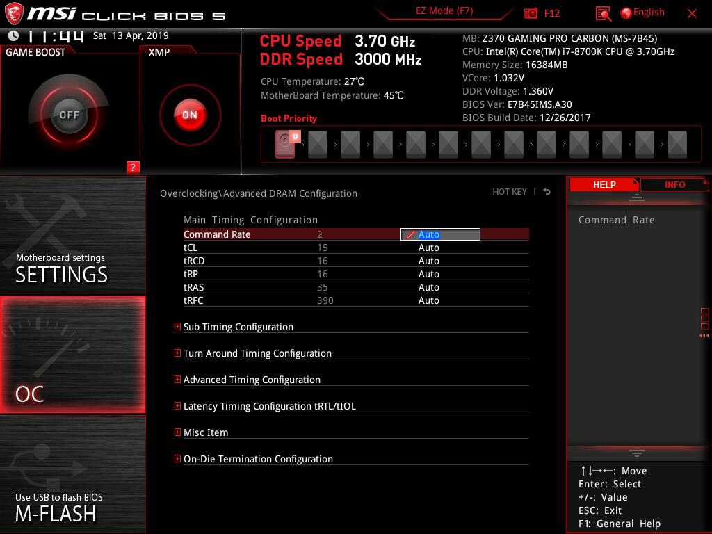
Task: Click the globe language icon
Action: click(626, 13)
